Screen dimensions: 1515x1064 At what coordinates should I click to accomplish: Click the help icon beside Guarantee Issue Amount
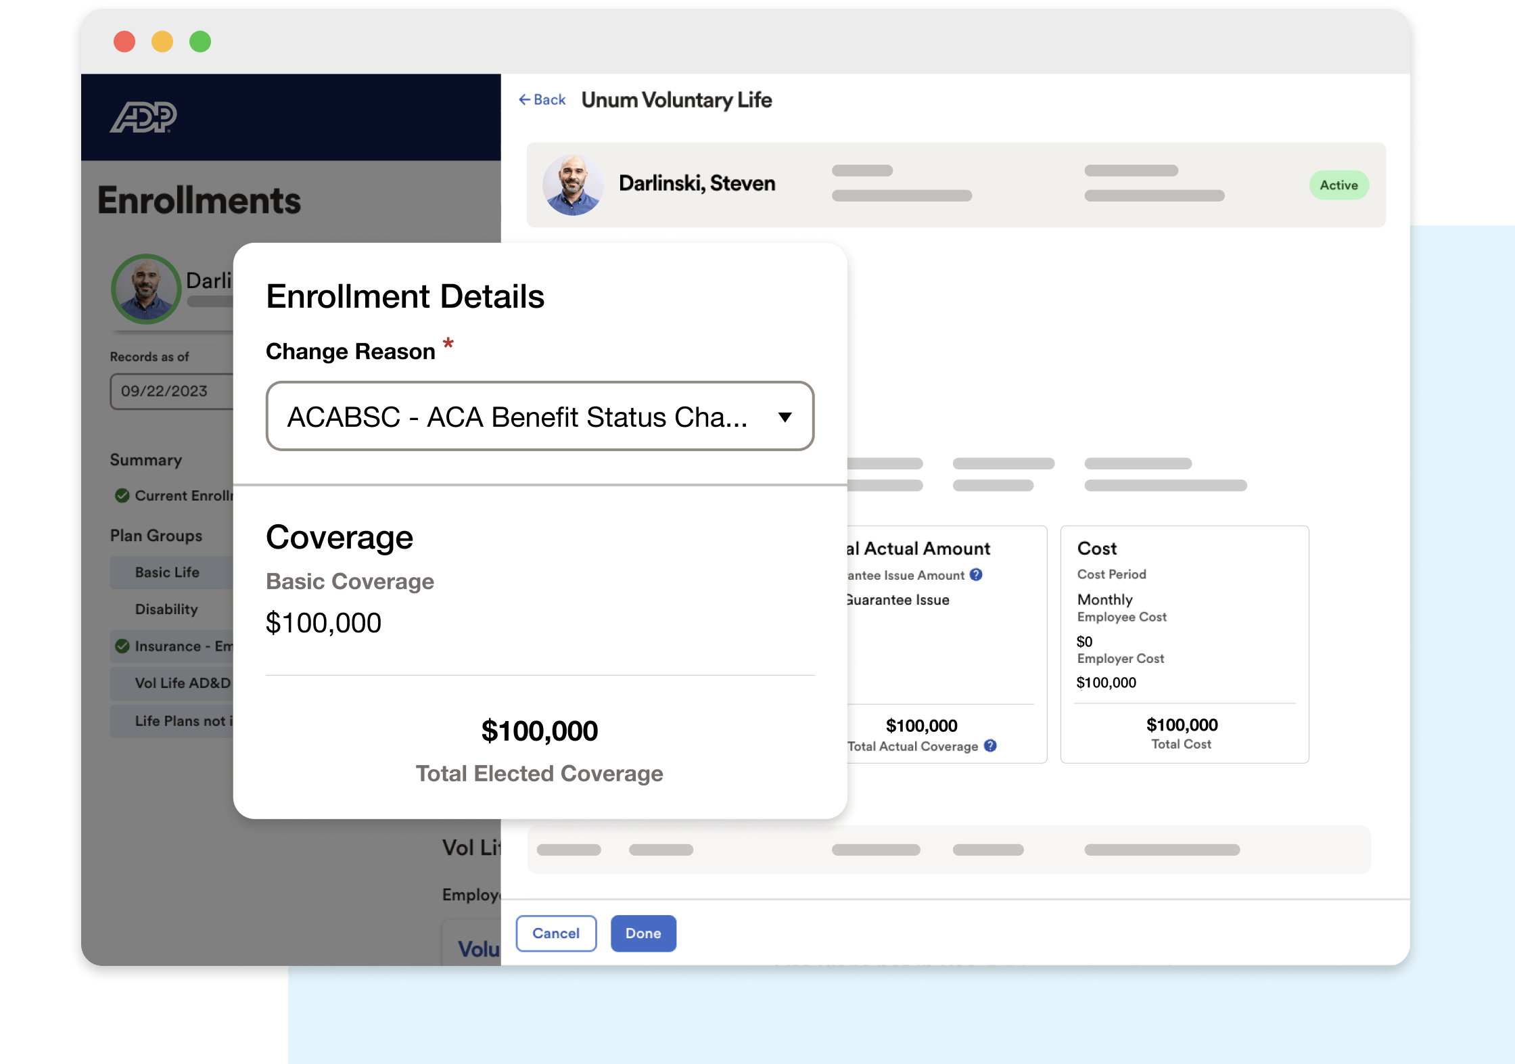976,575
